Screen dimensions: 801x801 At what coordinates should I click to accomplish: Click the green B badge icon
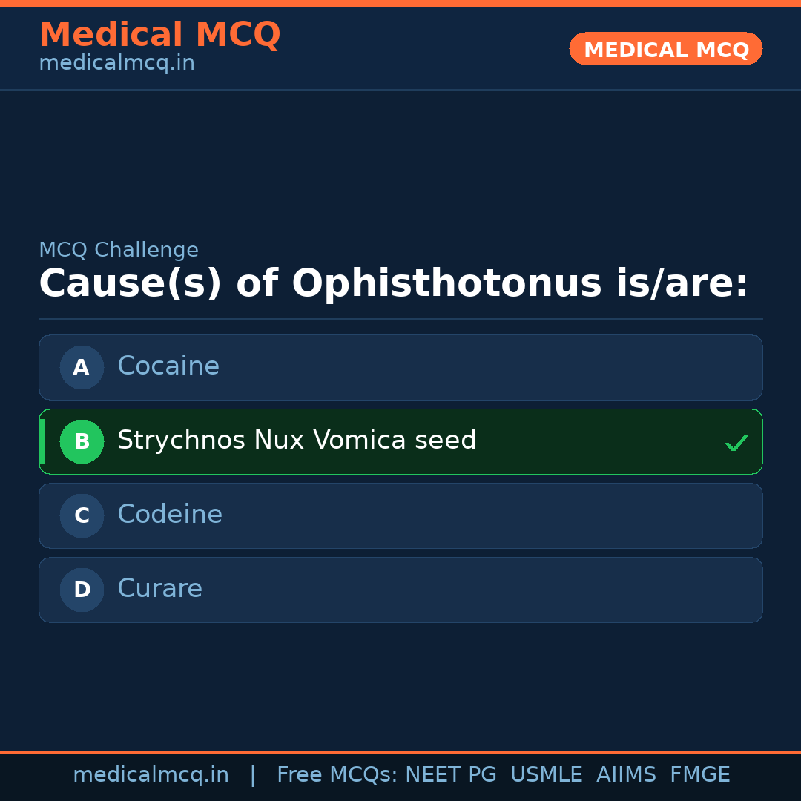(x=82, y=441)
